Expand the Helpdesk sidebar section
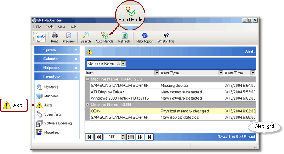Screen dimensions: 284x154 [57, 68]
